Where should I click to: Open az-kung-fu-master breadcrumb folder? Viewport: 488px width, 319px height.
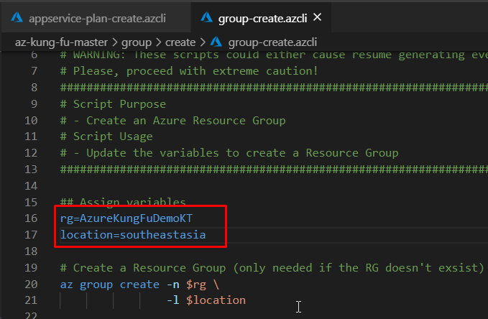[63, 42]
